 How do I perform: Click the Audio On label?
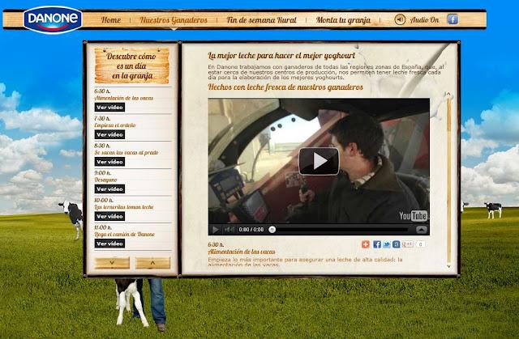click(424, 20)
